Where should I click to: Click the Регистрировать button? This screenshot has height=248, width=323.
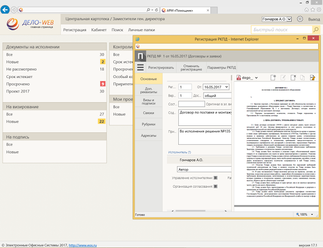pyautogui.click(x=161, y=67)
